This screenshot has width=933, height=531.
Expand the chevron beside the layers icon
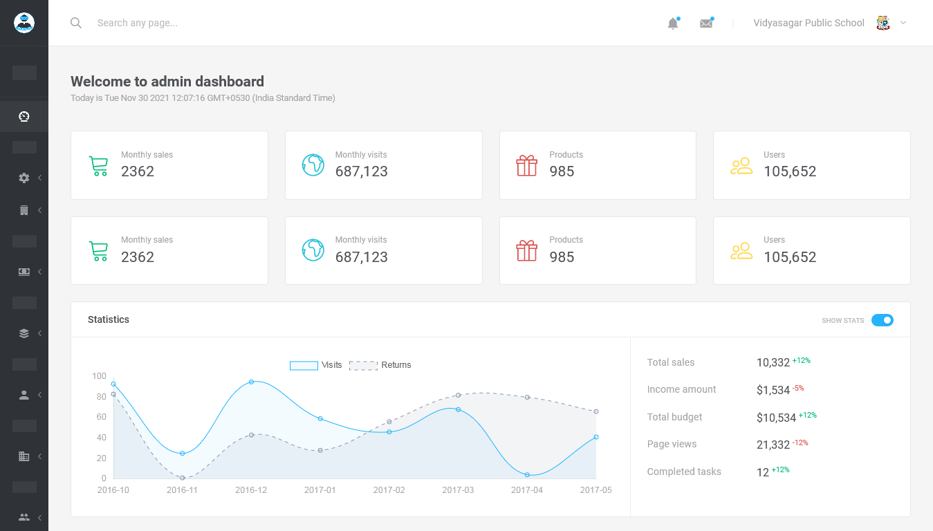click(40, 333)
